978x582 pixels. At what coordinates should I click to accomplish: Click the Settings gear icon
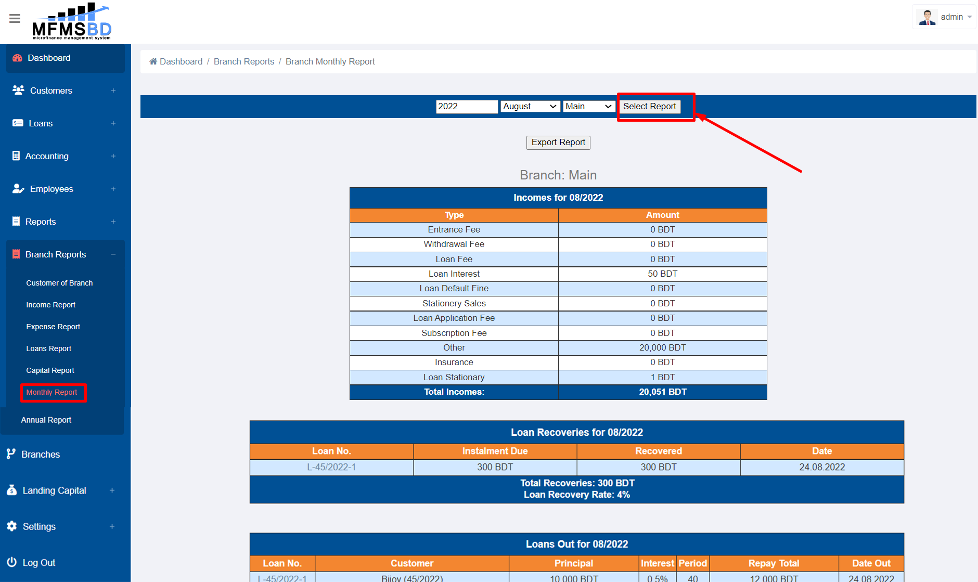(x=11, y=526)
